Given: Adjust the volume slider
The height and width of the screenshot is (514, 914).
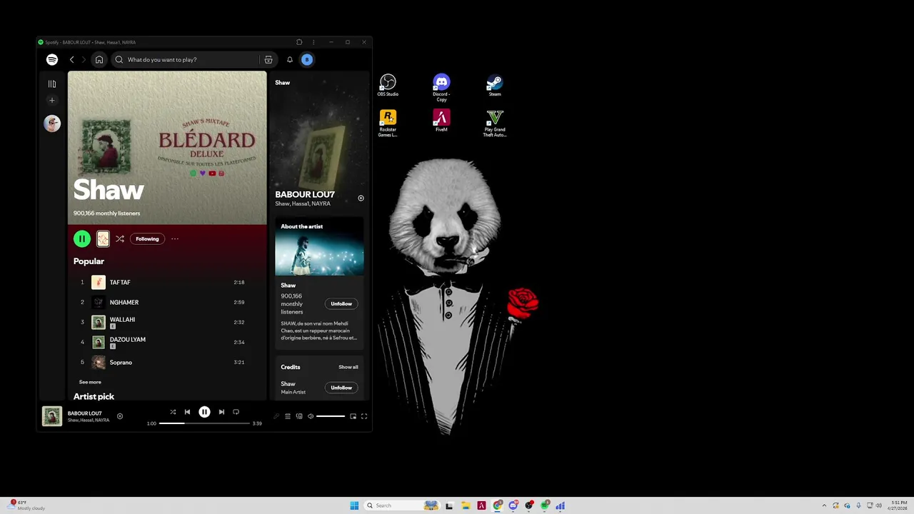Looking at the screenshot, I should [x=331, y=416].
